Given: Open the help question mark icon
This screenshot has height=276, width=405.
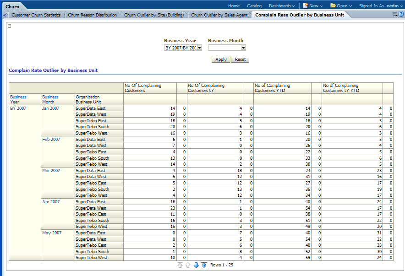Looking at the screenshot, I should click(401, 15).
